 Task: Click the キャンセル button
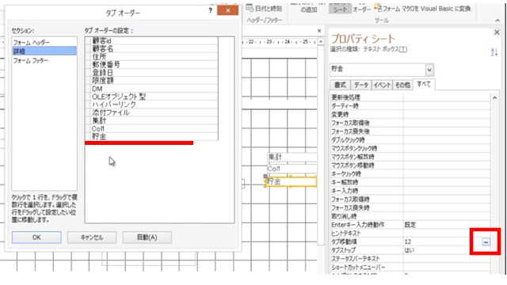(92, 237)
